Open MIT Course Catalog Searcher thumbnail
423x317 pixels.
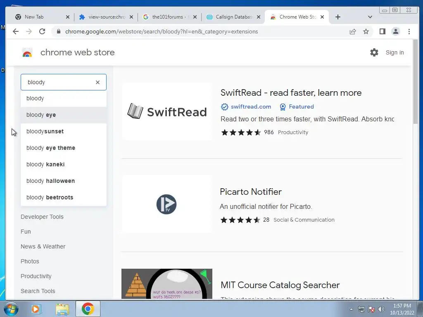pyautogui.click(x=167, y=284)
